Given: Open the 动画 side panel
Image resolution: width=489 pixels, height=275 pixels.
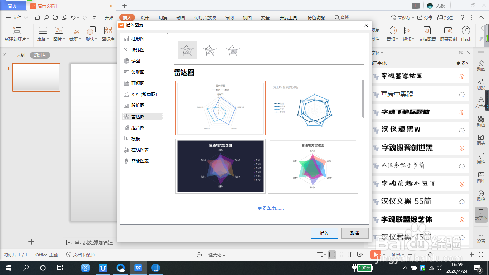Looking at the screenshot, I should 481,65.
